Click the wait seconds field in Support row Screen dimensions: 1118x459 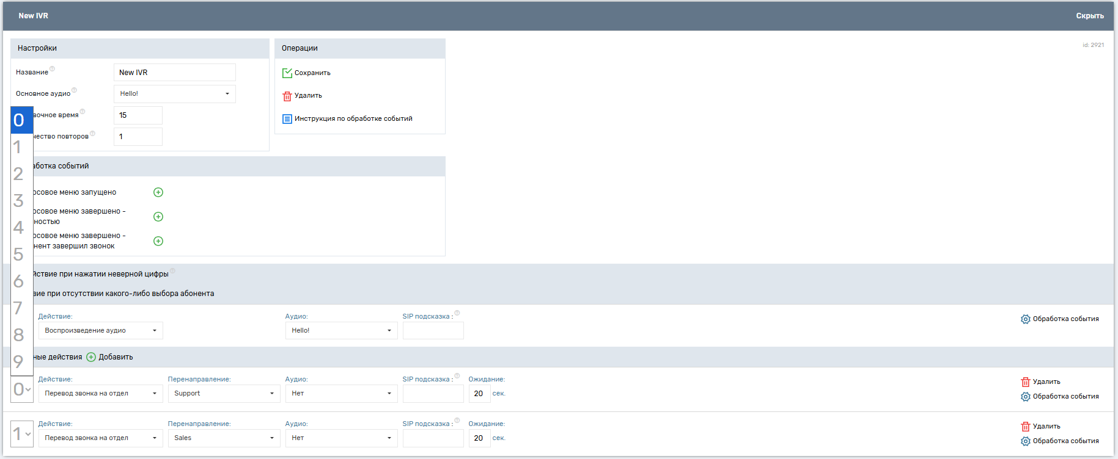pos(479,394)
